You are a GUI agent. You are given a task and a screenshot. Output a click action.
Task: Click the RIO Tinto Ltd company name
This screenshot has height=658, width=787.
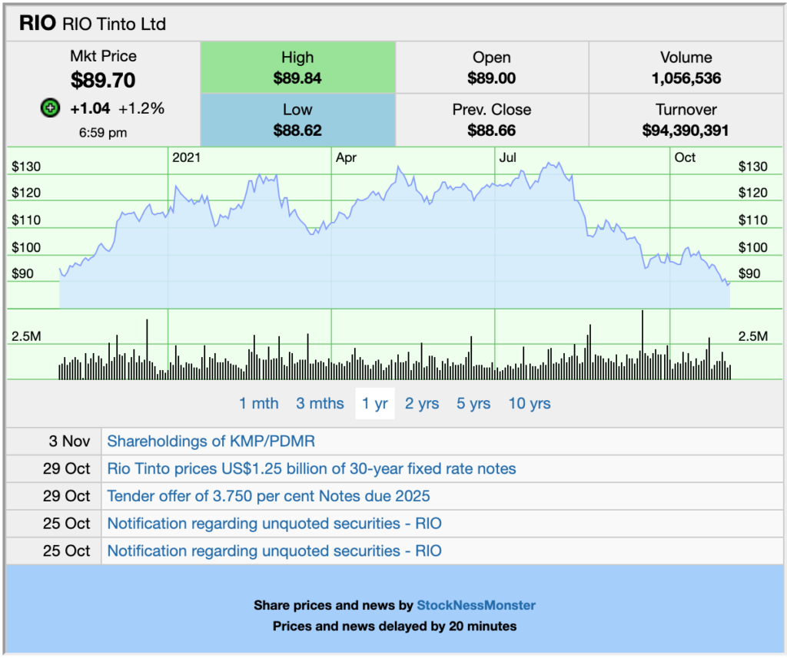pos(114,24)
